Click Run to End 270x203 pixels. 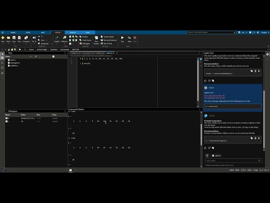106,44
